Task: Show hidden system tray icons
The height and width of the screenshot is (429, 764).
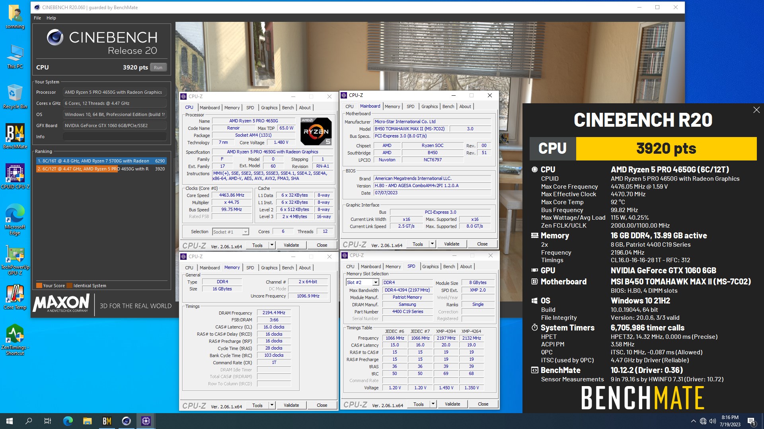Action: (x=694, y=421)
